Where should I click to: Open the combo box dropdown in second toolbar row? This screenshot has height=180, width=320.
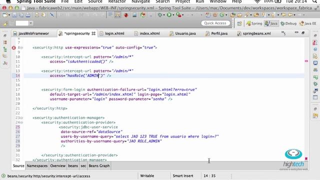pyautogui.click(x=30, y=23)
